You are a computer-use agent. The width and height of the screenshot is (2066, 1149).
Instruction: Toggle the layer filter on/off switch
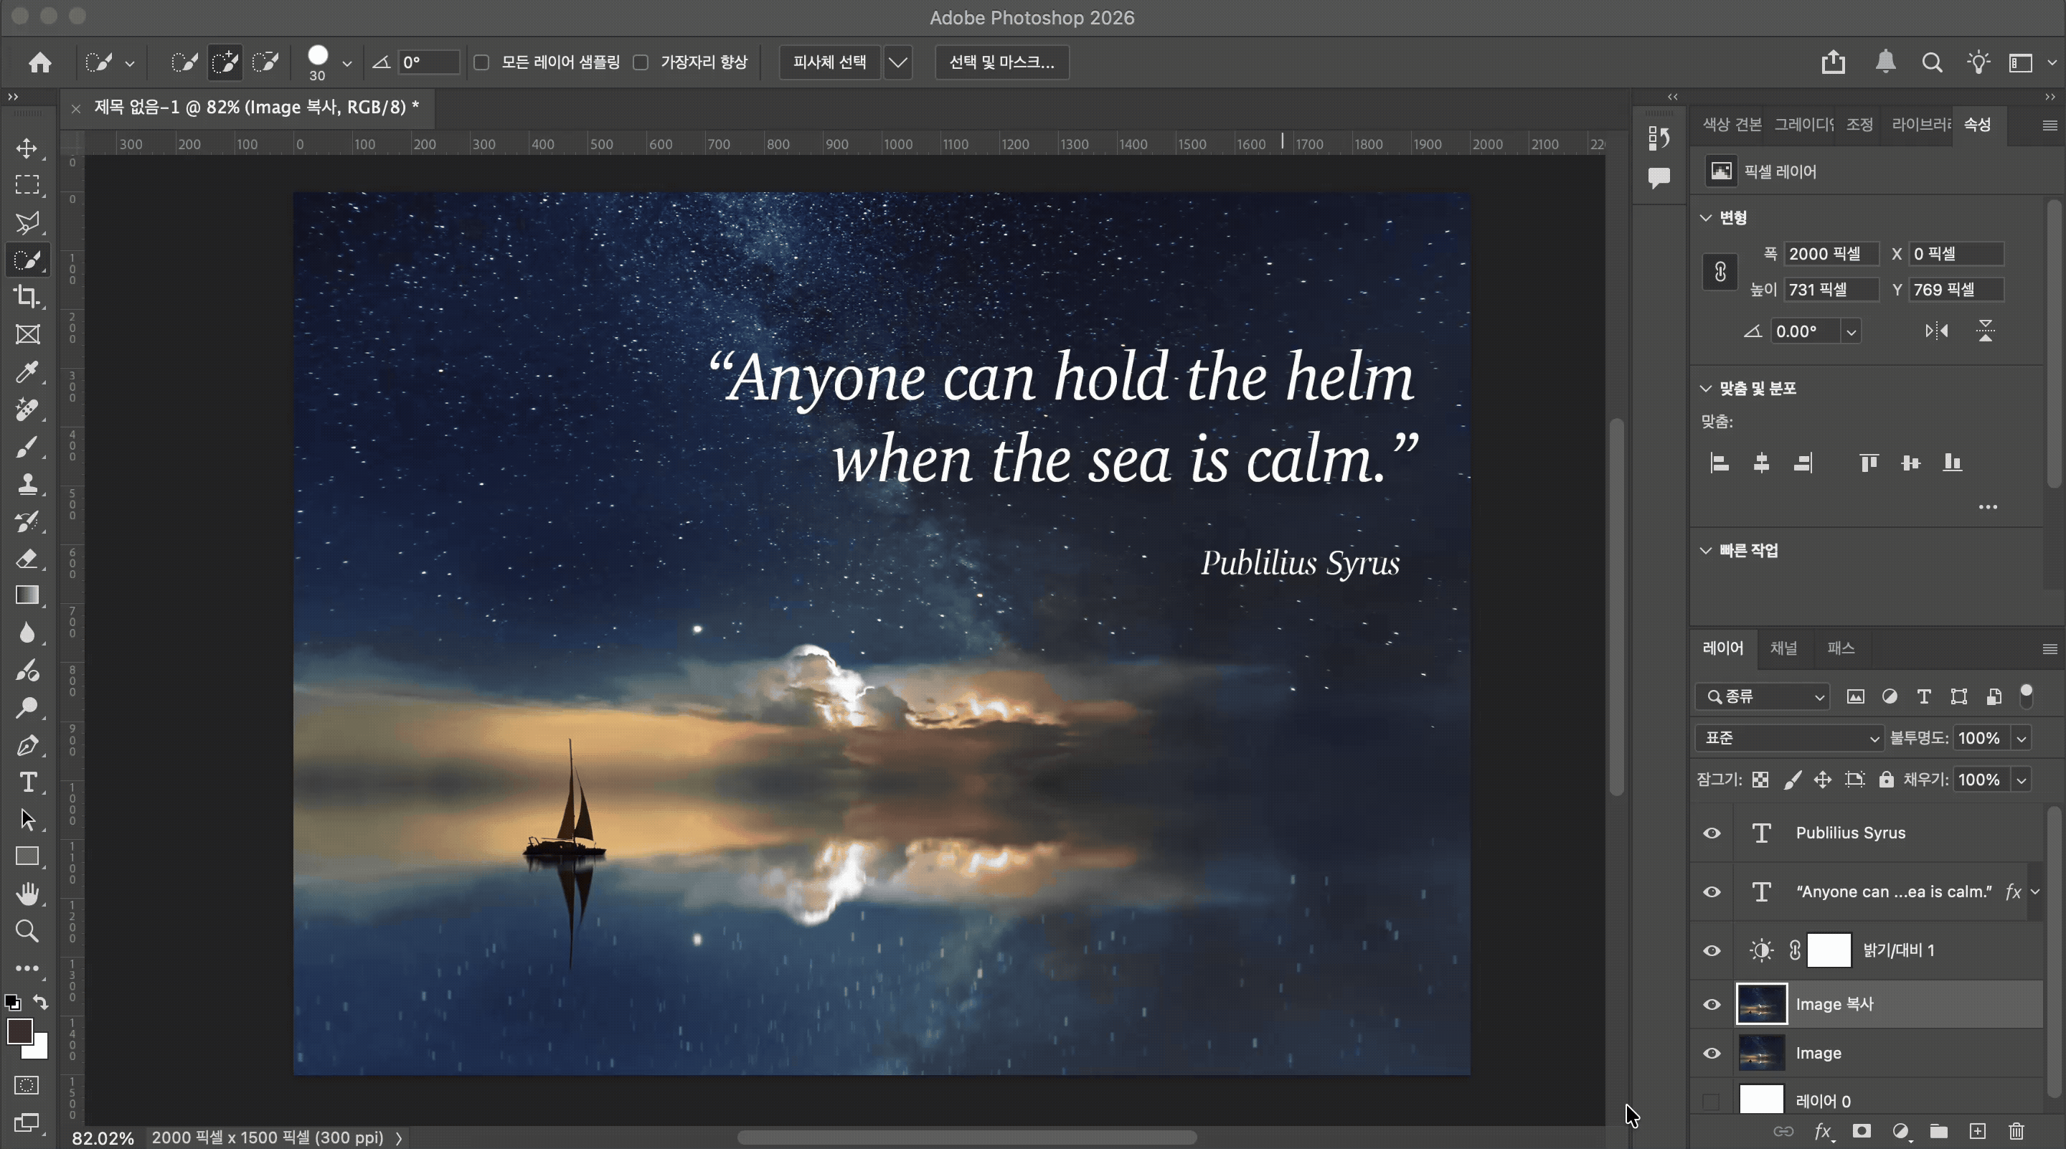(2027, 696)
